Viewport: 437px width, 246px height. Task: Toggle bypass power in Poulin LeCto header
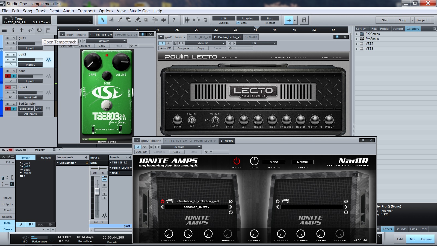(x=162, y=43)
